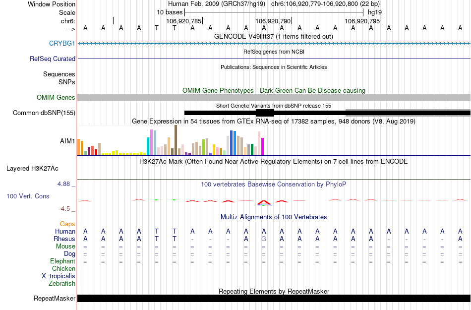Select the X_tropicalis species label
Image resolution: width=471 pixels, height=310 pixels.
pos(59,276)
